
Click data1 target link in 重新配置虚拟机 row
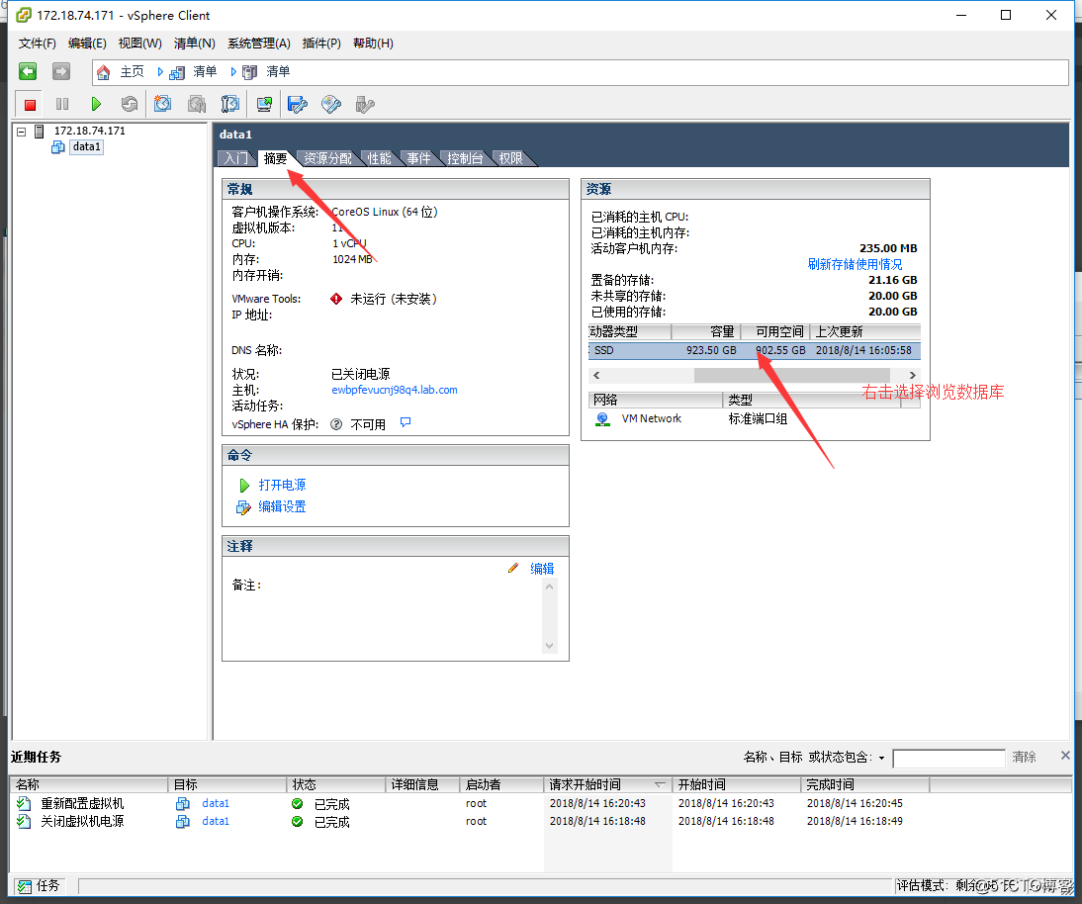[x=216, y=803]
